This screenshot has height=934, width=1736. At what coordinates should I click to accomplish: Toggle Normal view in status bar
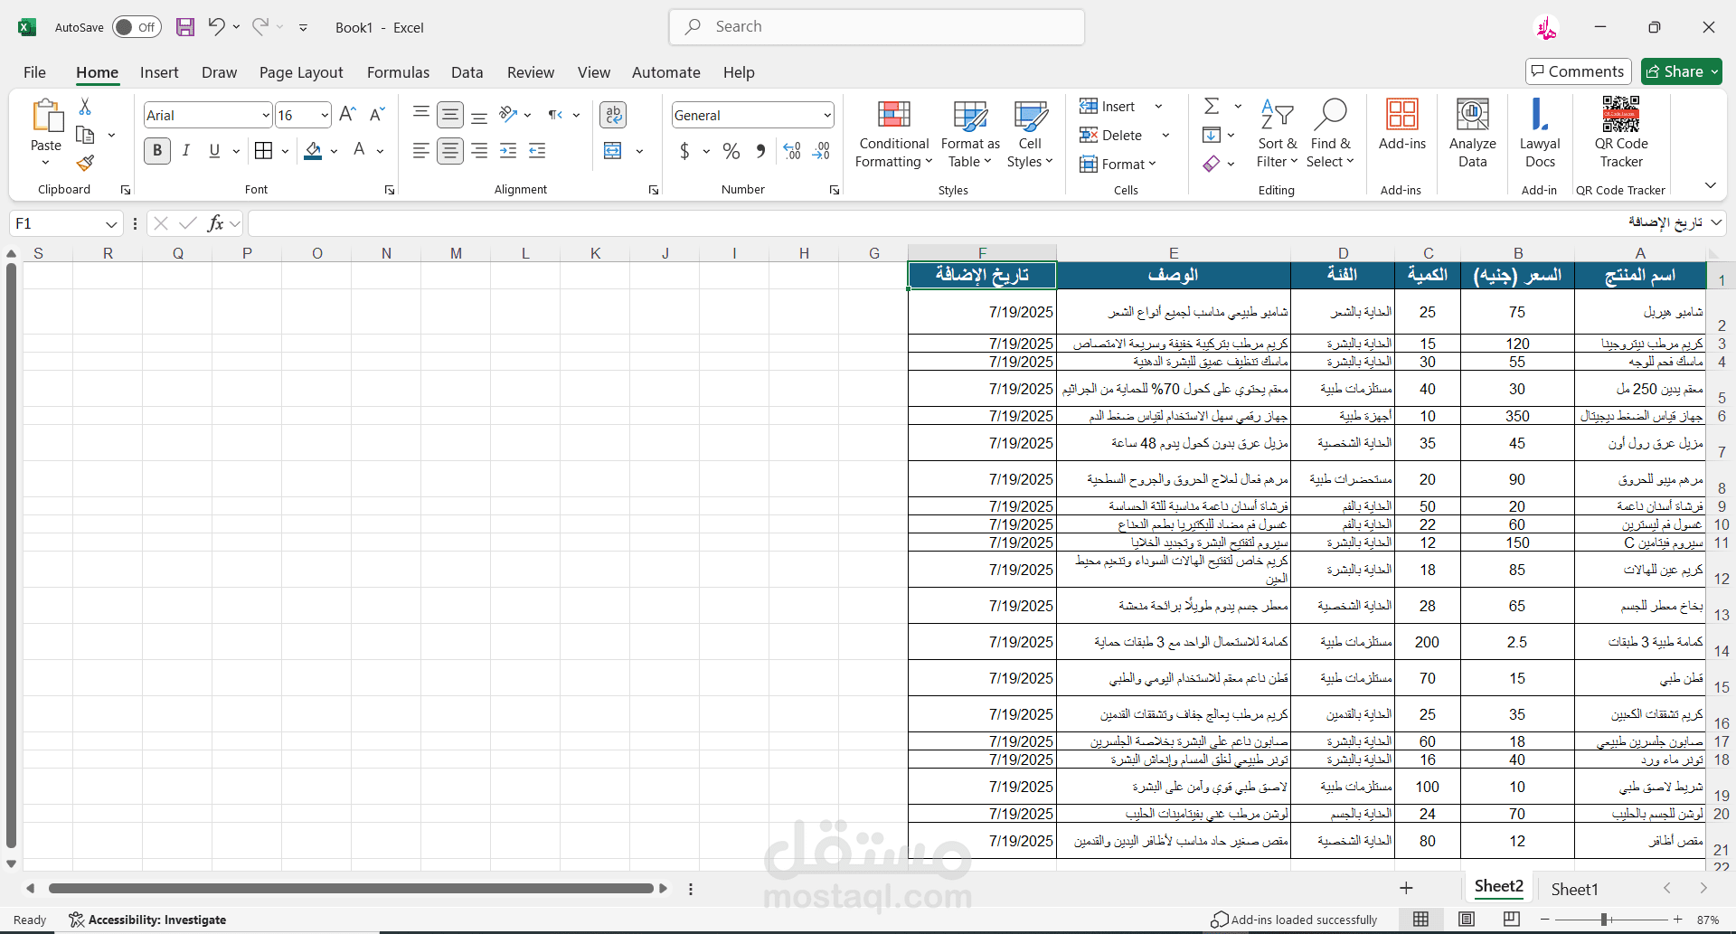pyautogui.click(x=1421, y=920)
